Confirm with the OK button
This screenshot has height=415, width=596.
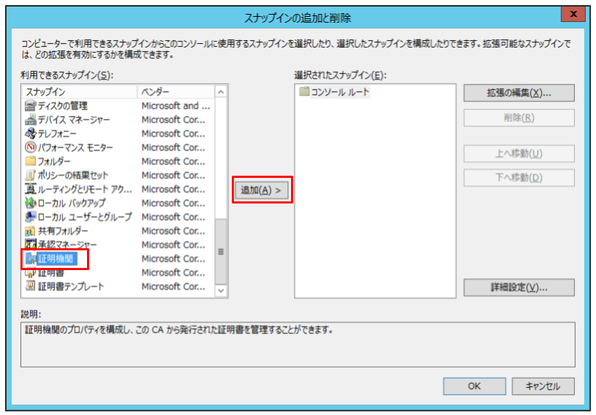(474, 386)
